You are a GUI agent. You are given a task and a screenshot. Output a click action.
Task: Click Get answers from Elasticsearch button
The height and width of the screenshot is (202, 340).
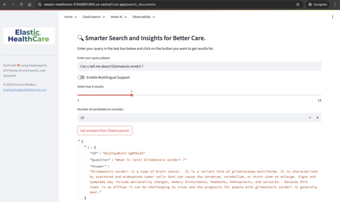(x=105, y=130)
